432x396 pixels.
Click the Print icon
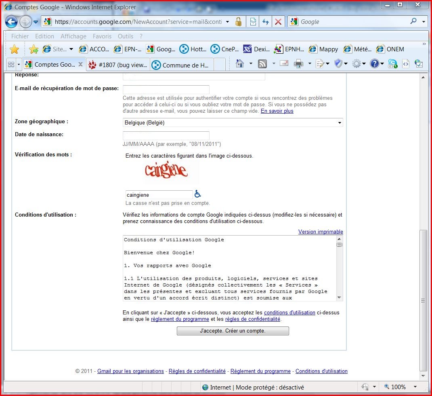tap(298, 64)
